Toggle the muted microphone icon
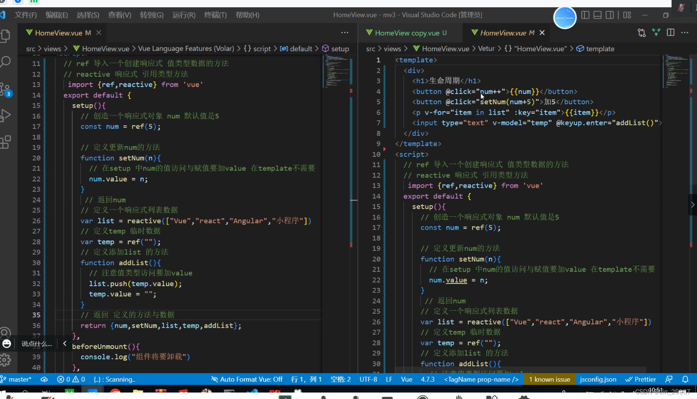 coord(681,8)
